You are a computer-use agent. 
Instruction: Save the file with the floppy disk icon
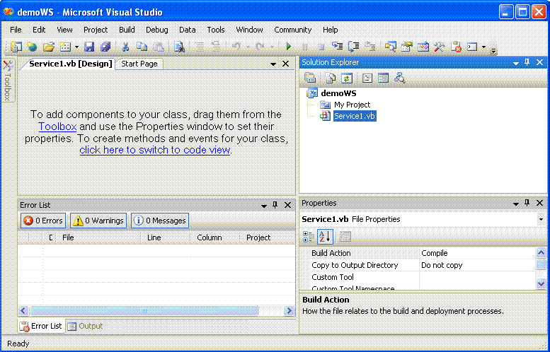(x=89, y=47)
